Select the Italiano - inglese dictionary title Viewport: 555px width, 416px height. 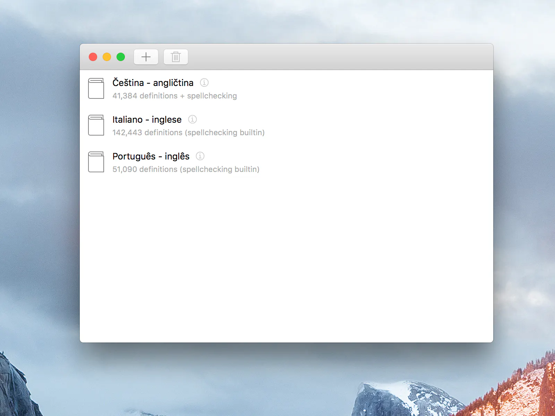[x=147, y=120]
